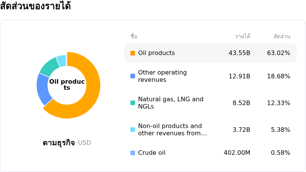Click the 'สัดส่วน' column header
Viewport: 306px width, 172px height.
(282, 36)
